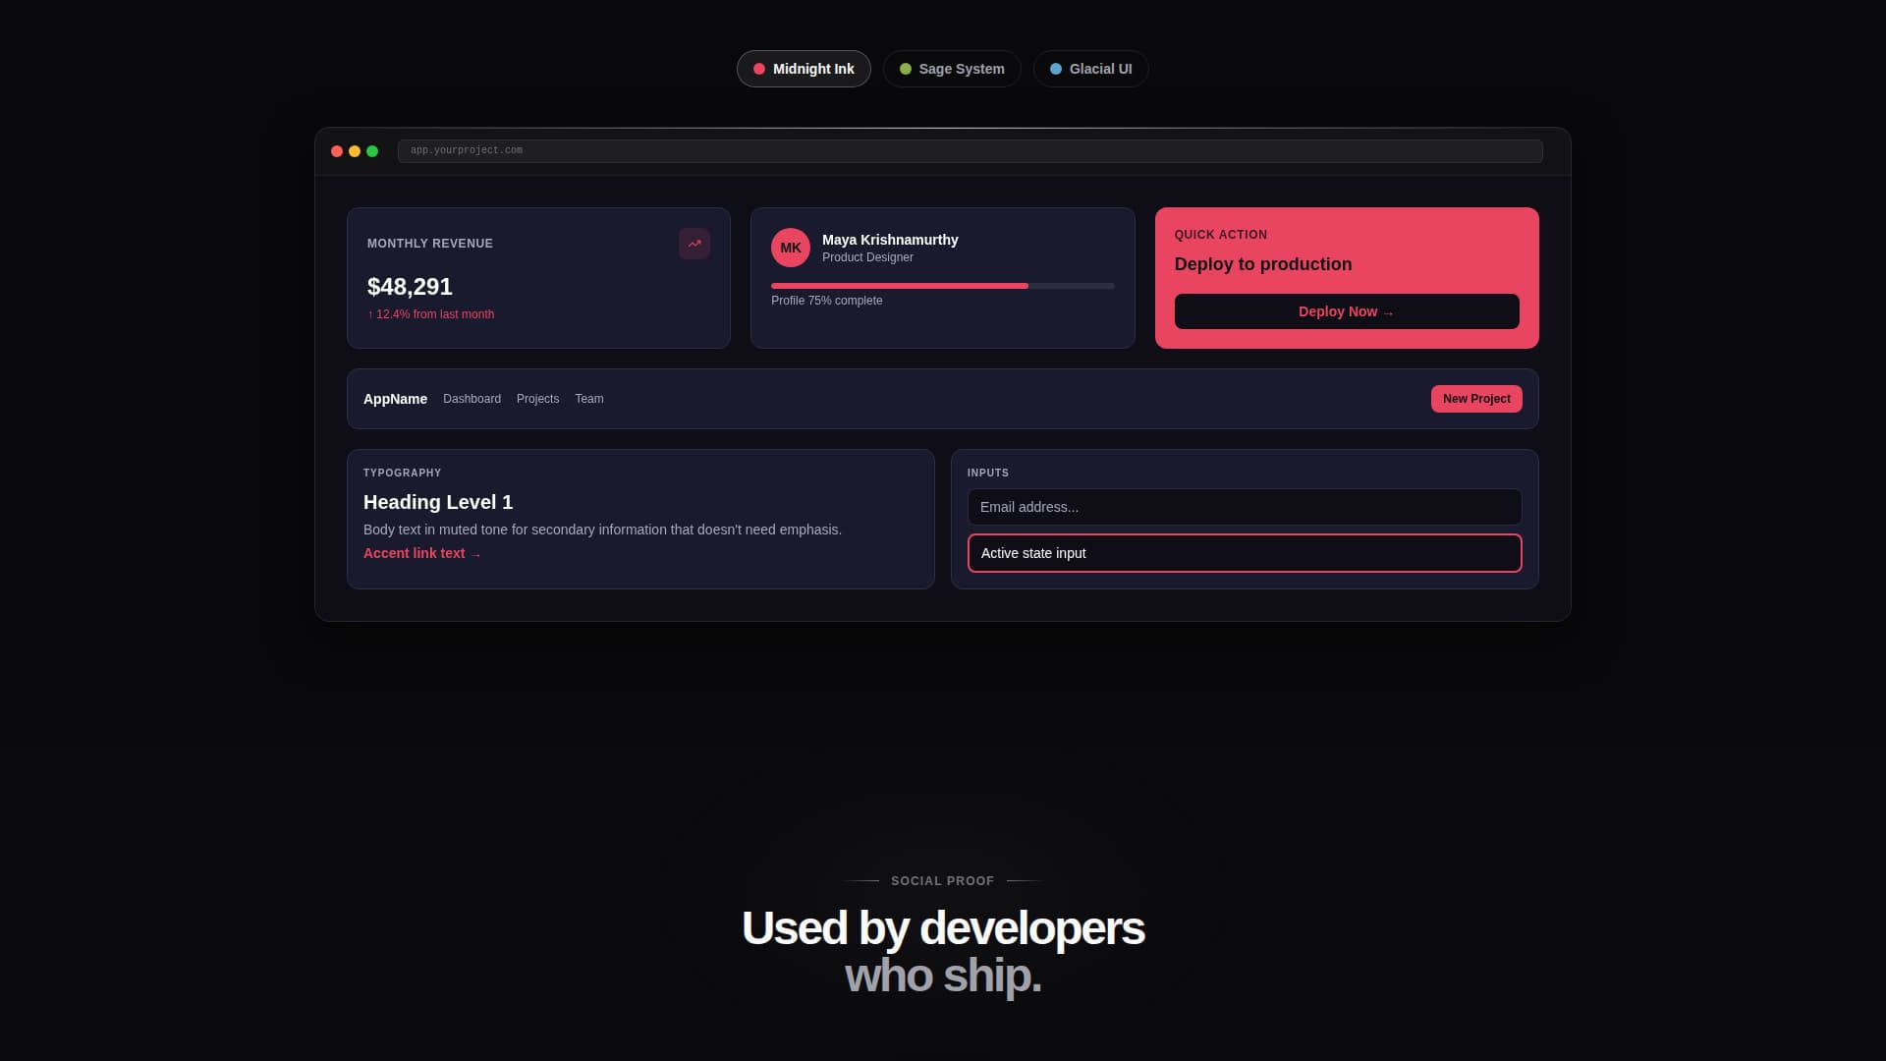Viewport: 1886px width, 1061px height.
Task: Click the muted body text paragraph
Action: (x=602, y=530)
